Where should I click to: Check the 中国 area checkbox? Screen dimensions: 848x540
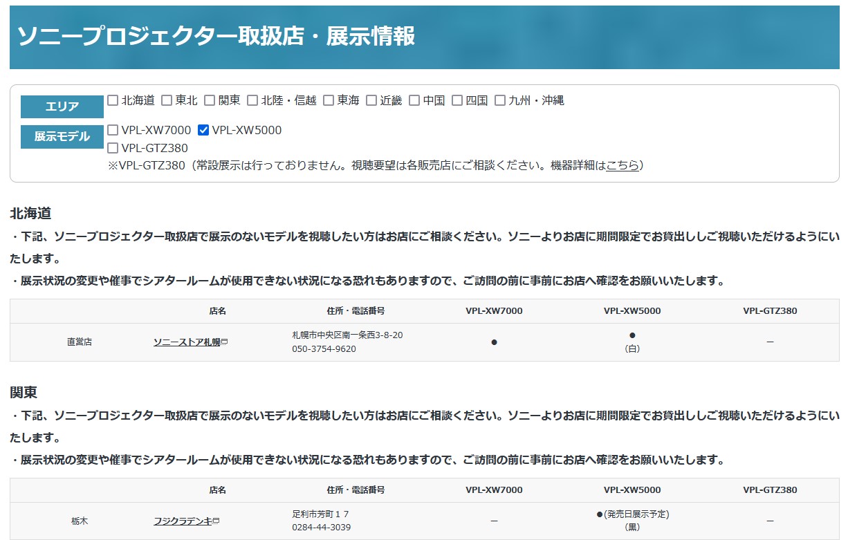coord(414,101)
